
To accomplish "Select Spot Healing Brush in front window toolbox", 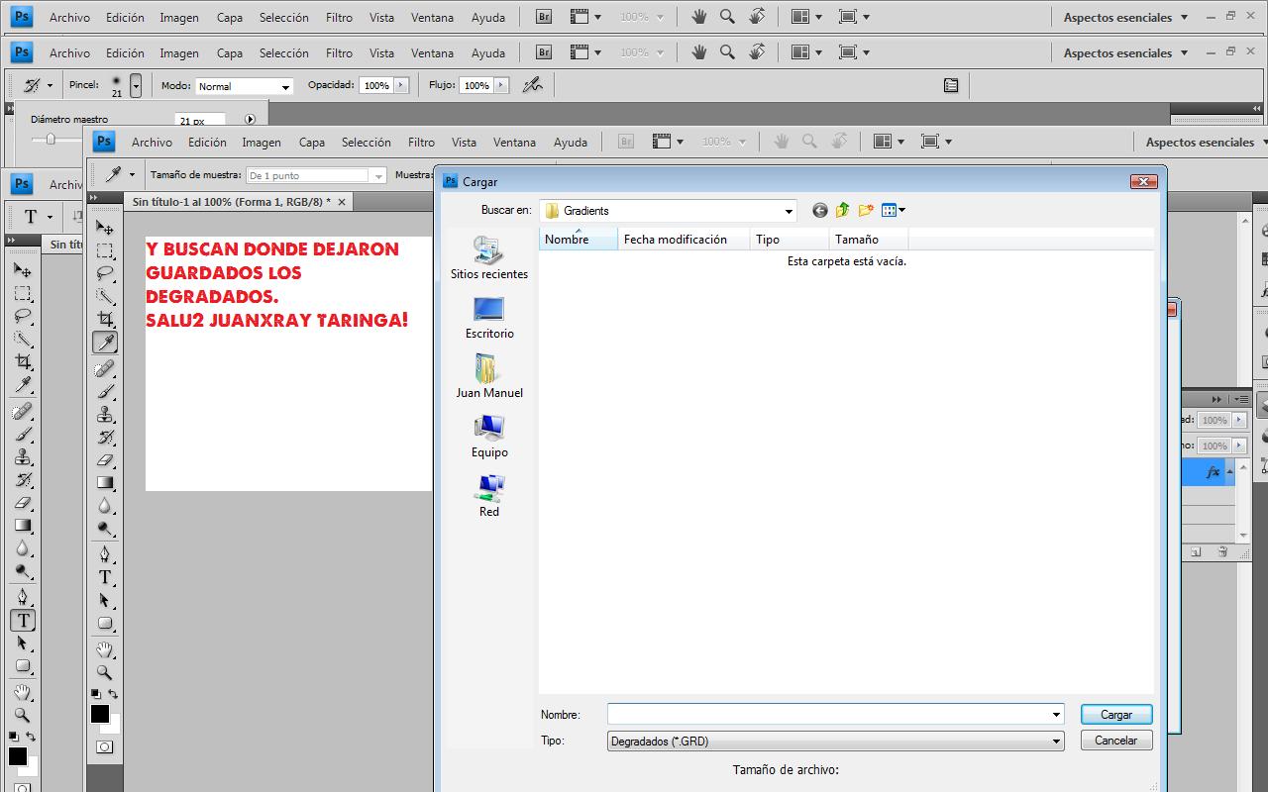I will click(x=105, y=368).
